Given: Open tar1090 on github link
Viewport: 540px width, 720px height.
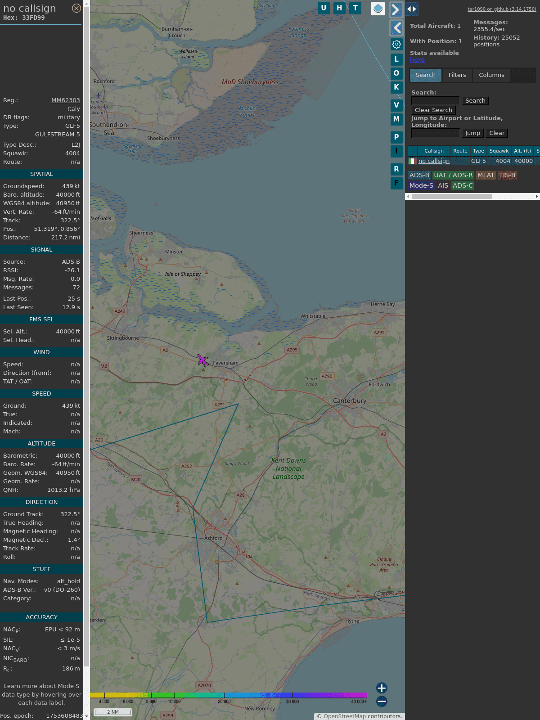Looking at the screenshot, I should point(502,9).
